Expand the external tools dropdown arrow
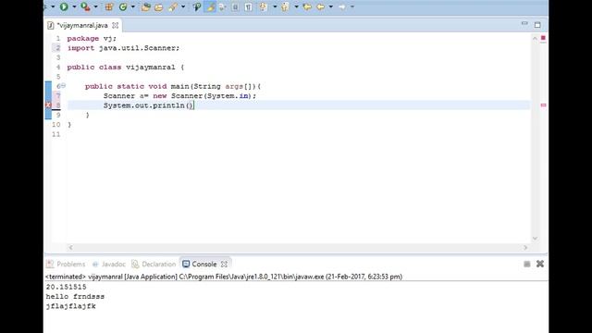592x333 pixels. tap(95, 6)
